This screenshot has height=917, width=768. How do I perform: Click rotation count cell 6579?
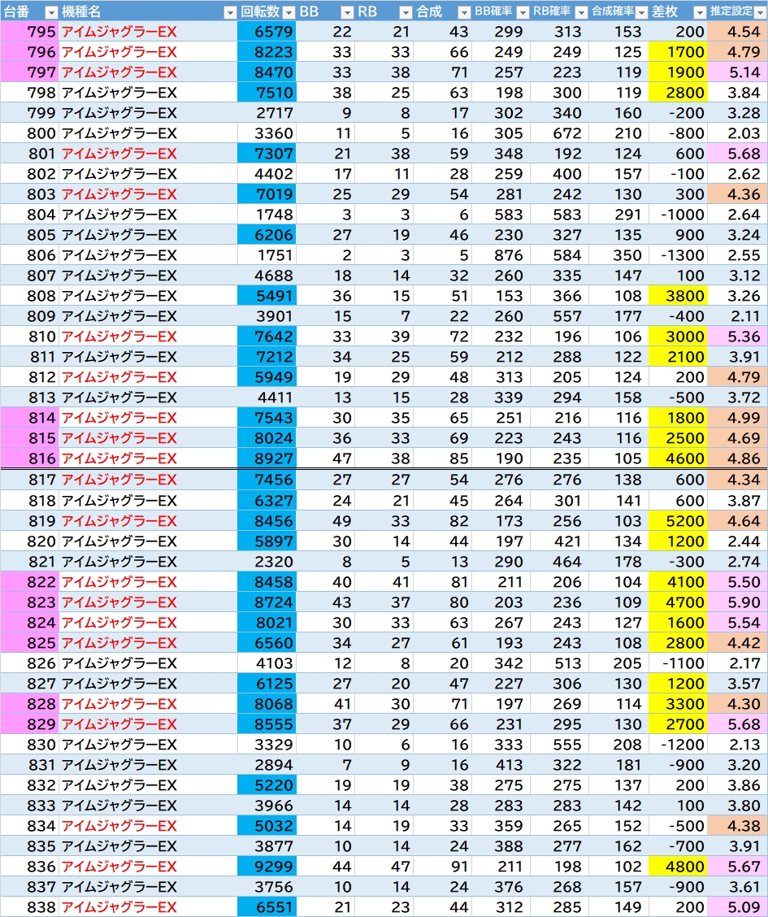pos(267,32)
